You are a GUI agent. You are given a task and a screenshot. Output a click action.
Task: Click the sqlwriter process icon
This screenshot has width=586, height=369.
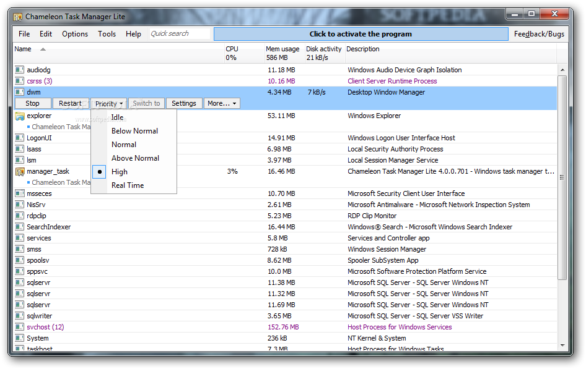[19, 316]
